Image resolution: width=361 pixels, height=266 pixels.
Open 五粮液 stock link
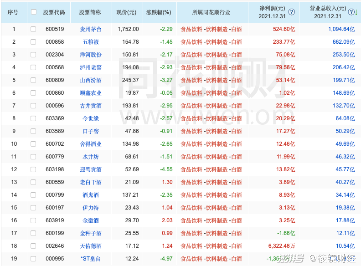(91, 42)
